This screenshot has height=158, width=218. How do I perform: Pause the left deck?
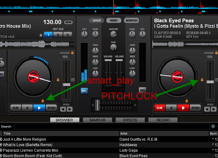27,108
